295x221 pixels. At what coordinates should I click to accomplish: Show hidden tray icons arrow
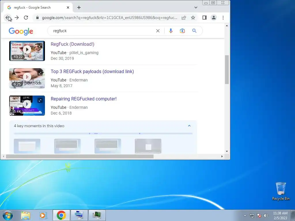[x=245, y=216]
